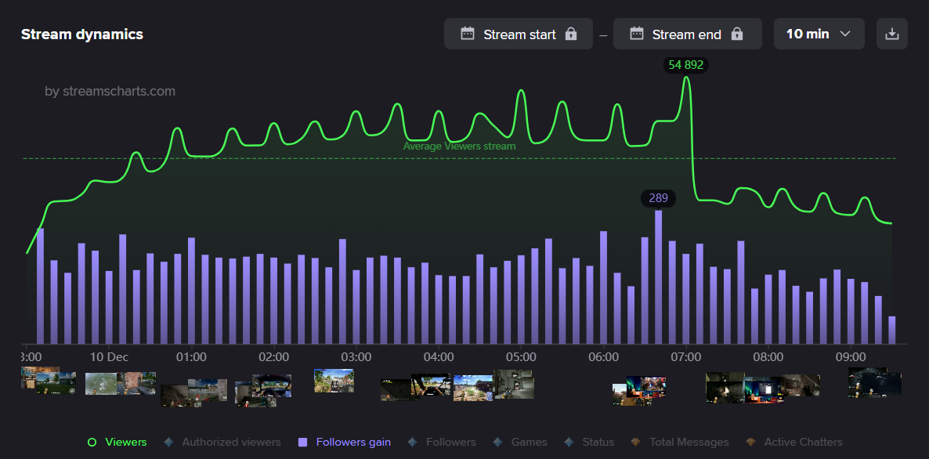Screen dimensions: 929x459
Task: Click the 10 Dec axis label
Action: [x=109, y=358]
